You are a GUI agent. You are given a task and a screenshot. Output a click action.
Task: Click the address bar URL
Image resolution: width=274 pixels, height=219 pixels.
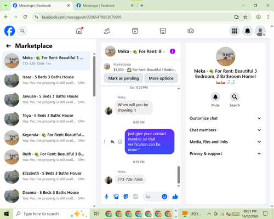pyautogui.click(x=82, y=17)
